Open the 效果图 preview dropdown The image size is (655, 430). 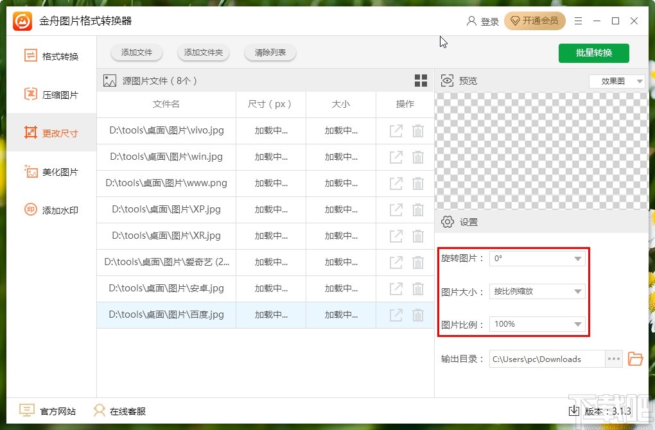point(616,81)
